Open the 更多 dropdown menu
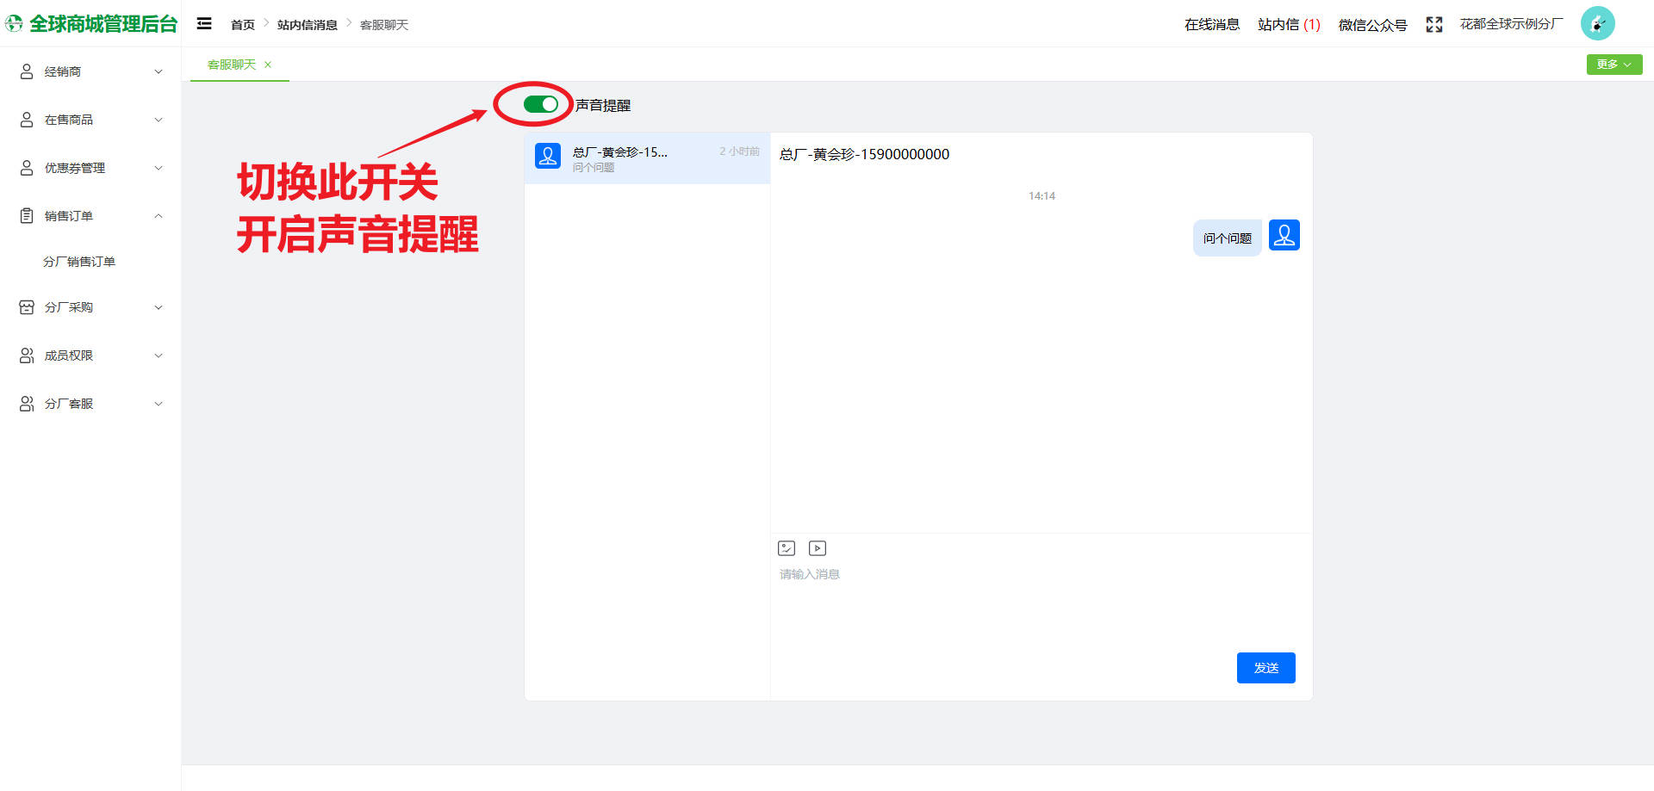 pyautogui.click(x=1613, y=64)
